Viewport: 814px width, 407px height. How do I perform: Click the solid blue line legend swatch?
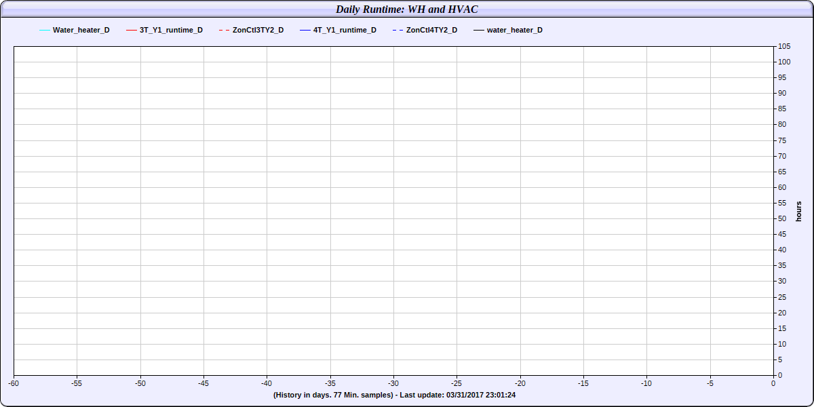pos(305,31)
